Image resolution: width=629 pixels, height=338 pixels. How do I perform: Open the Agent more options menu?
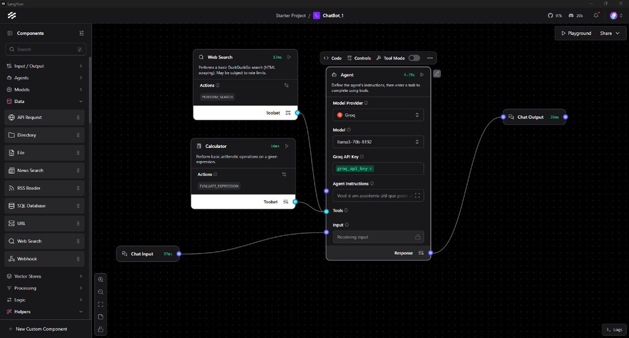click(x=430, y=58)
